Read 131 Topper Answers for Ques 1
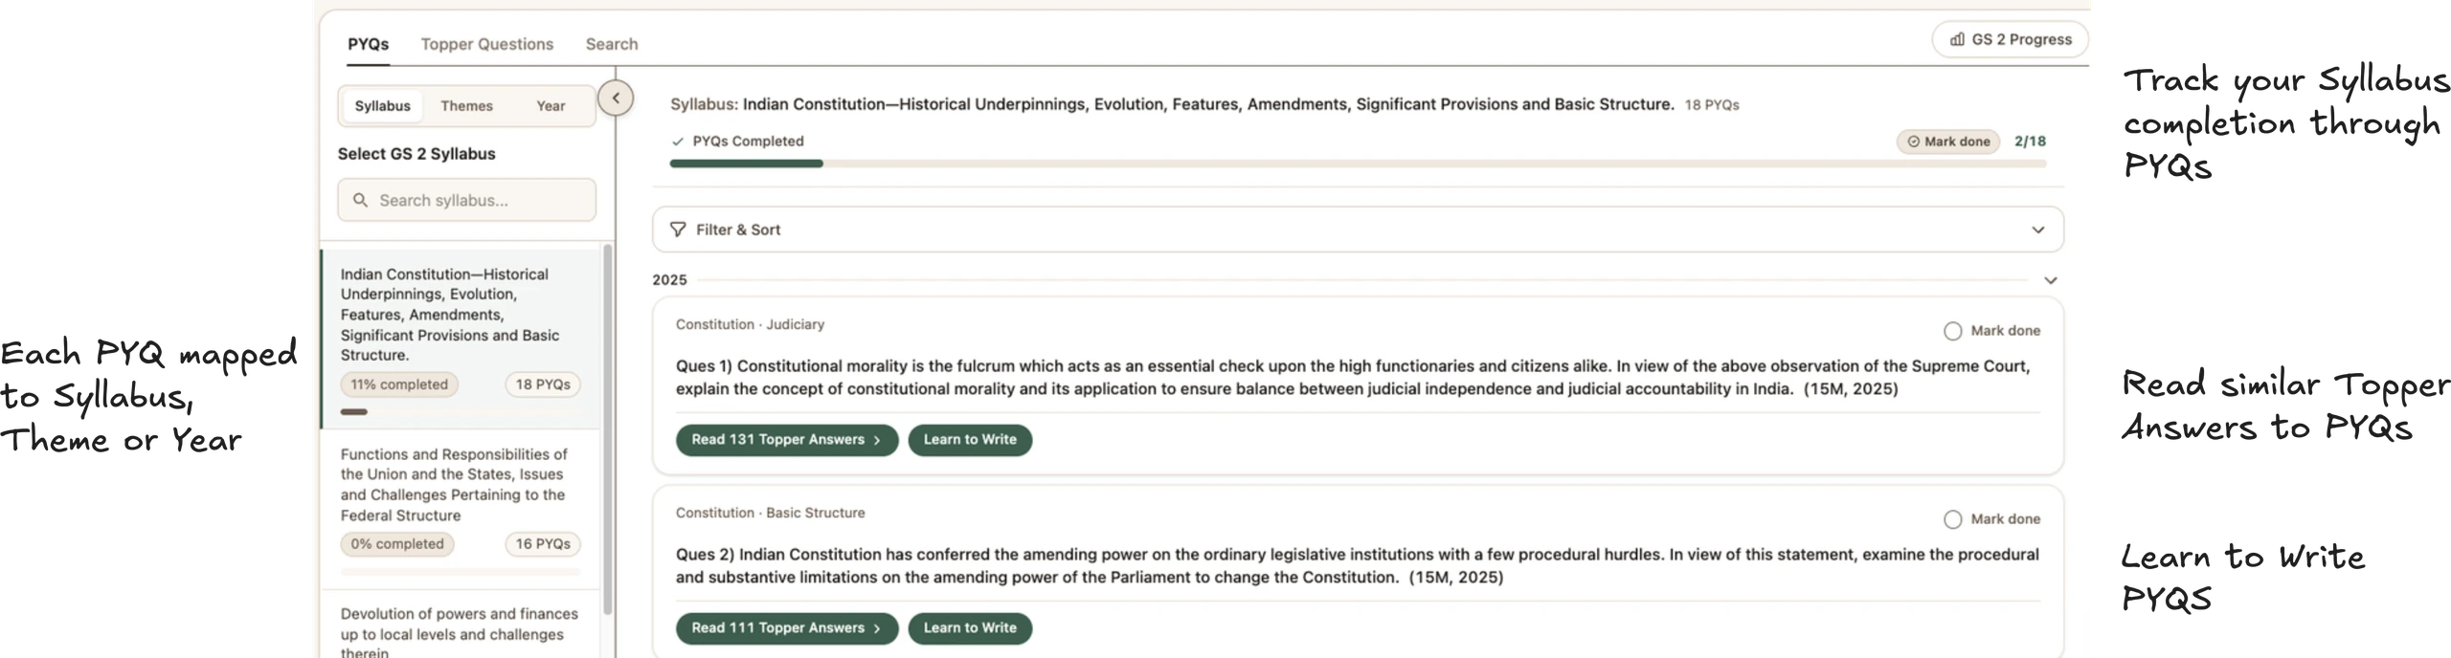The height and width of the screenshot is (658, 2451). coord(787,440)
